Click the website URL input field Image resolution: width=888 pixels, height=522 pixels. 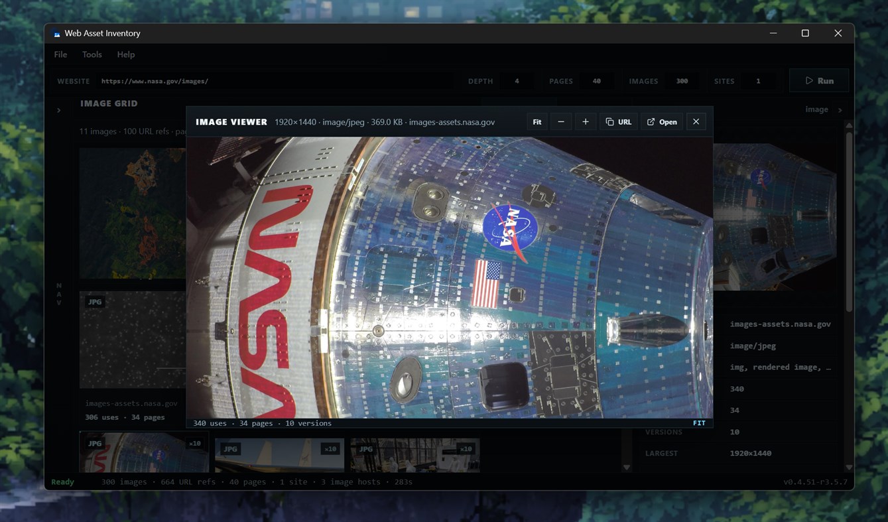tap(275, 81)
